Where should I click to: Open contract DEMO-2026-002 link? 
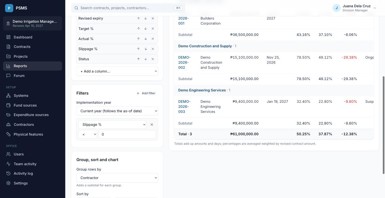click(x=184, y=62)
